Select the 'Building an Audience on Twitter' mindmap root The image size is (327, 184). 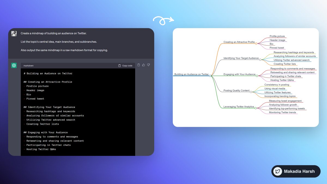(192, 74)
